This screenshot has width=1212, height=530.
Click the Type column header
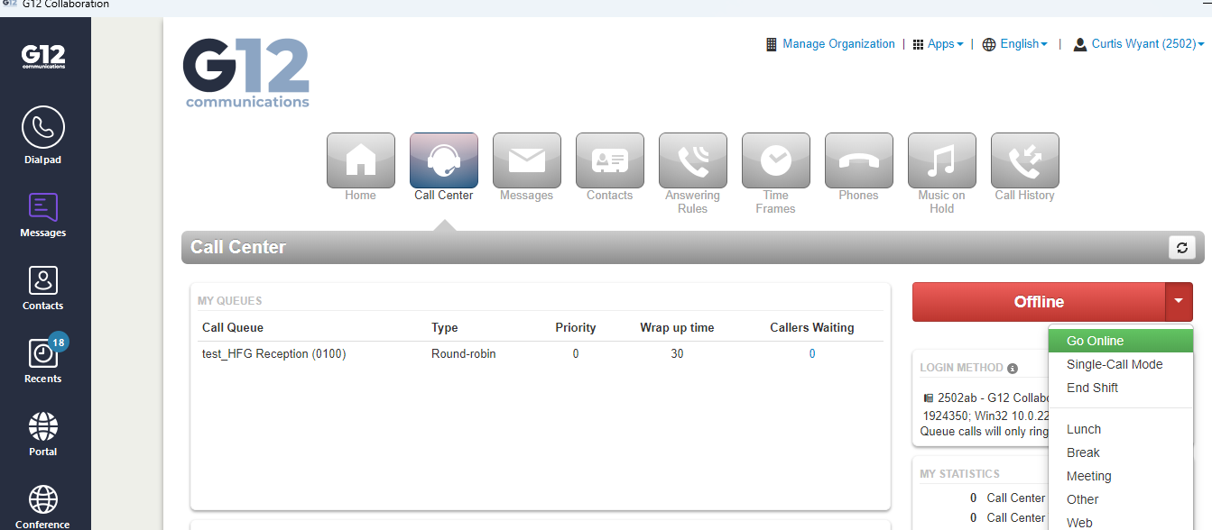pos(445,327)
